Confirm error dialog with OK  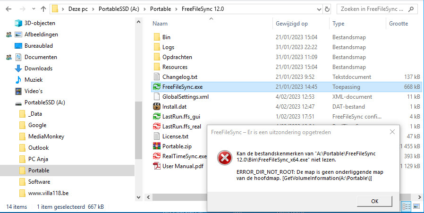374,201
